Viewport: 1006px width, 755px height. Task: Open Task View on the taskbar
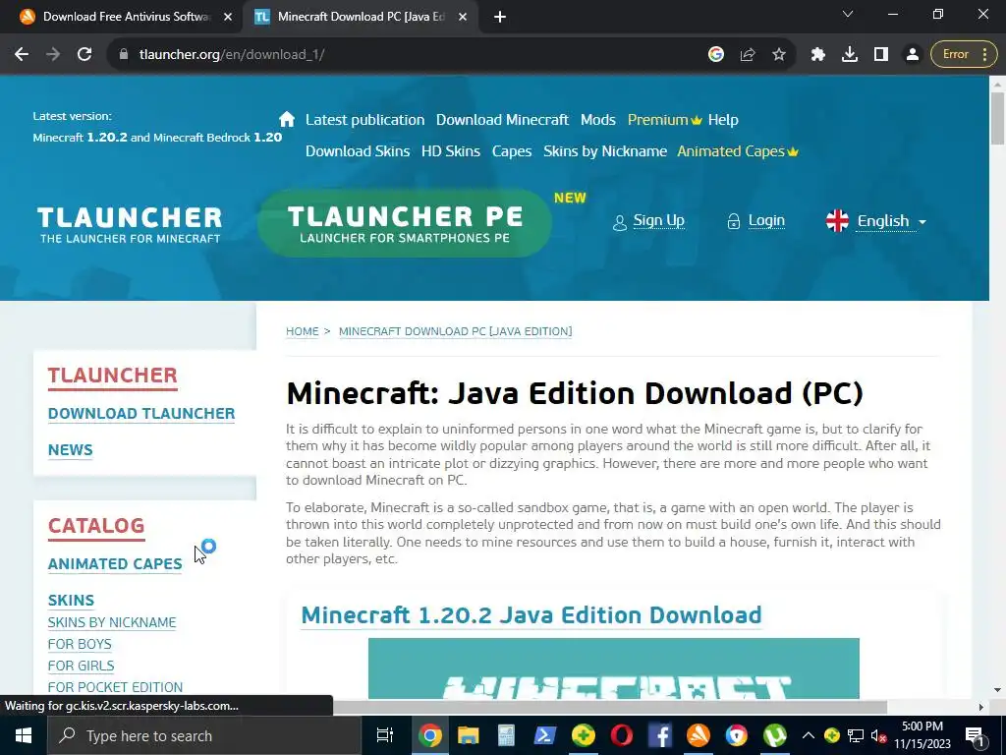(x=384, y=735)
